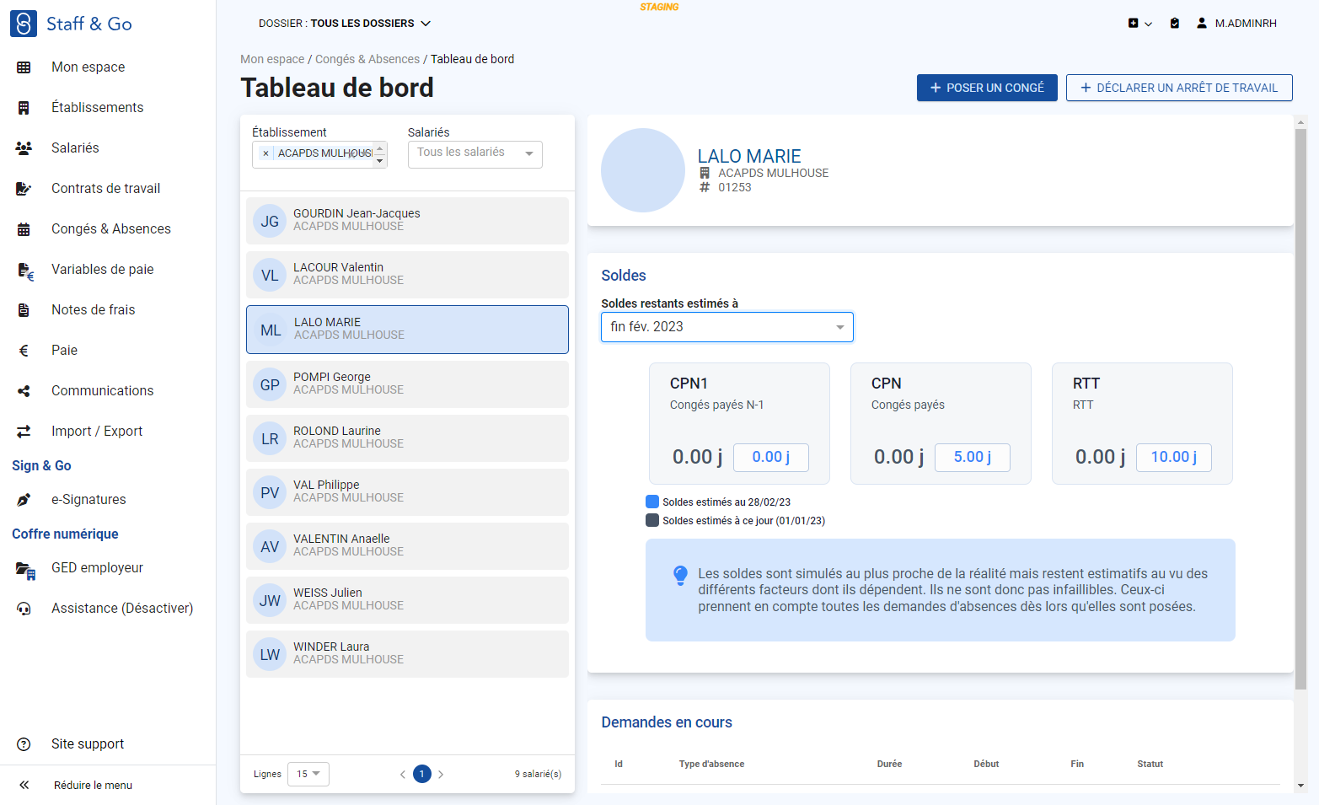The height and width of the screenshot is (805, 1319).
Task: Click Congés & Absences breadcrumb link
Action: point(367,59)
